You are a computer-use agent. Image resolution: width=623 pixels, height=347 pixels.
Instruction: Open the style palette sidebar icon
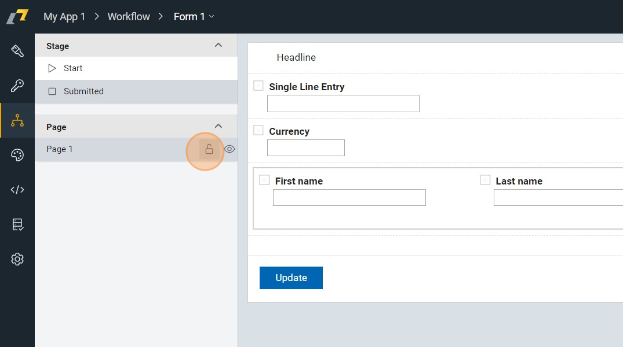(x=17, y=155)
